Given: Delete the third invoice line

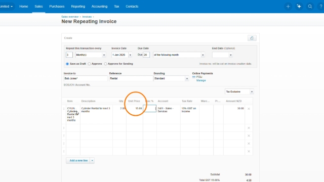Looking at the screenshot, I should point(249,136).
